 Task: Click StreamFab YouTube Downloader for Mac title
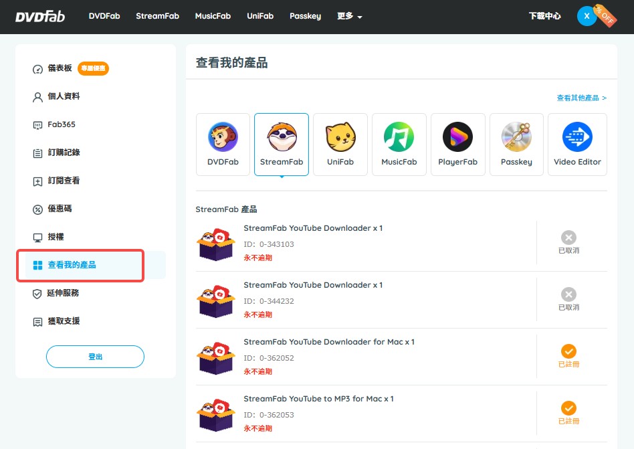pyautogui.click(x=329, y=342)
